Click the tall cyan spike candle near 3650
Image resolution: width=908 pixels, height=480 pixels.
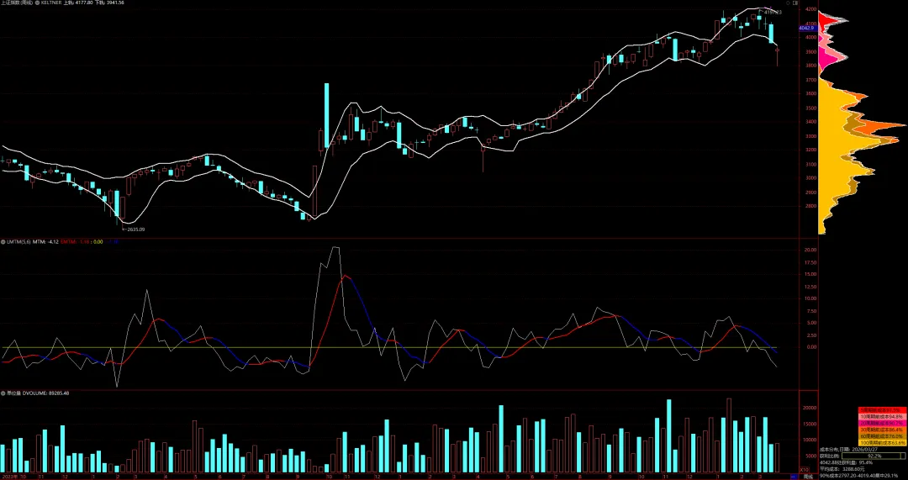pyautogui.click(x=326, y=114)
